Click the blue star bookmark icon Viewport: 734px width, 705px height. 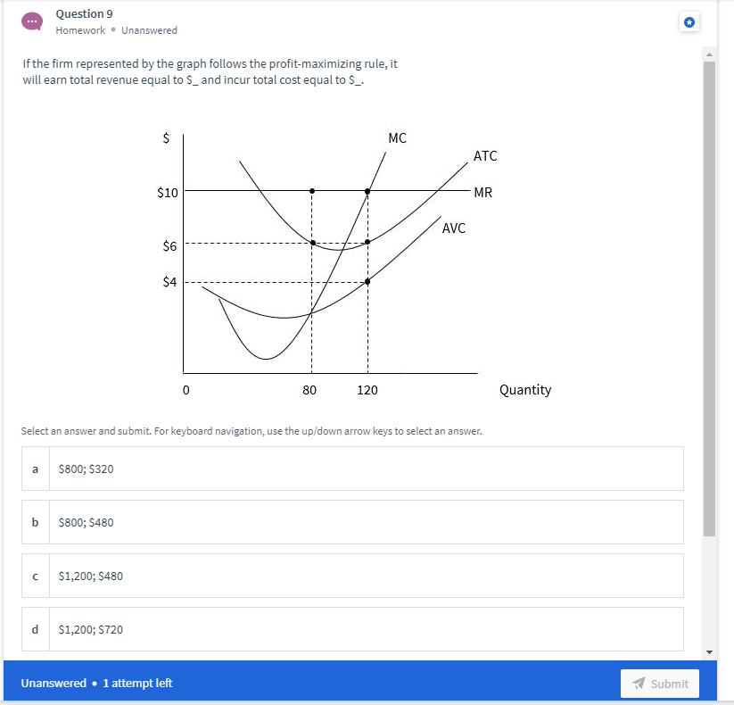(689, 21)
